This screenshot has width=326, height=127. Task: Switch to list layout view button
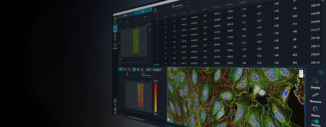click(134, 69)
